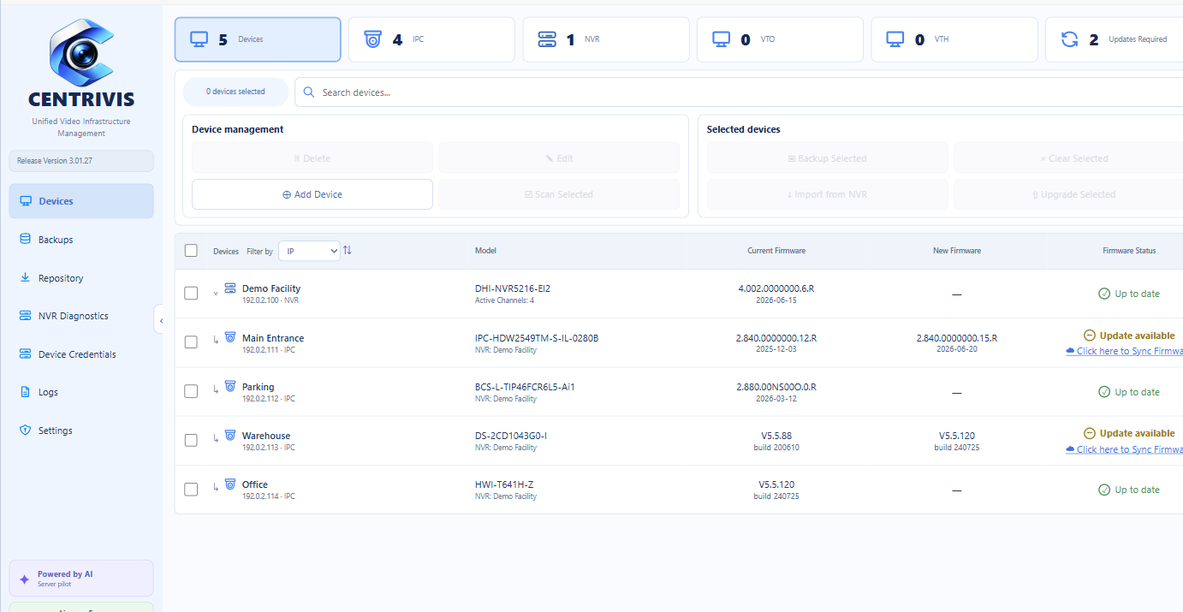Image resolution: width=1183 pixels, height=612 pixels.
Task: Go to the Repository page
Action: (81, 278)
